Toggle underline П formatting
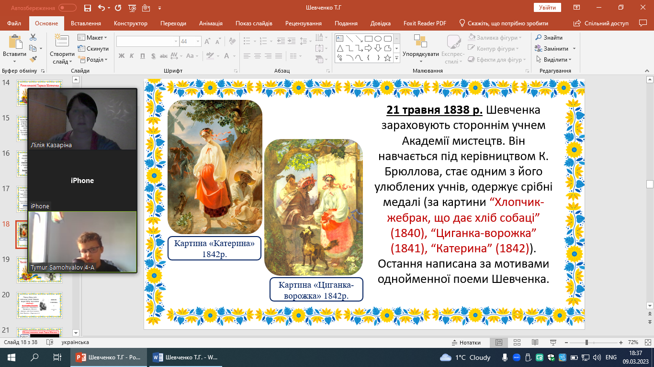654x367 pixels. point(143,56)
